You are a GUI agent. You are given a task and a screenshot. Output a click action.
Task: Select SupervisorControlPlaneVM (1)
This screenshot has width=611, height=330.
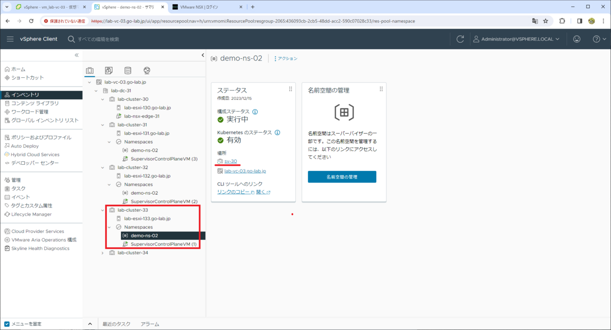pos(164,244)
